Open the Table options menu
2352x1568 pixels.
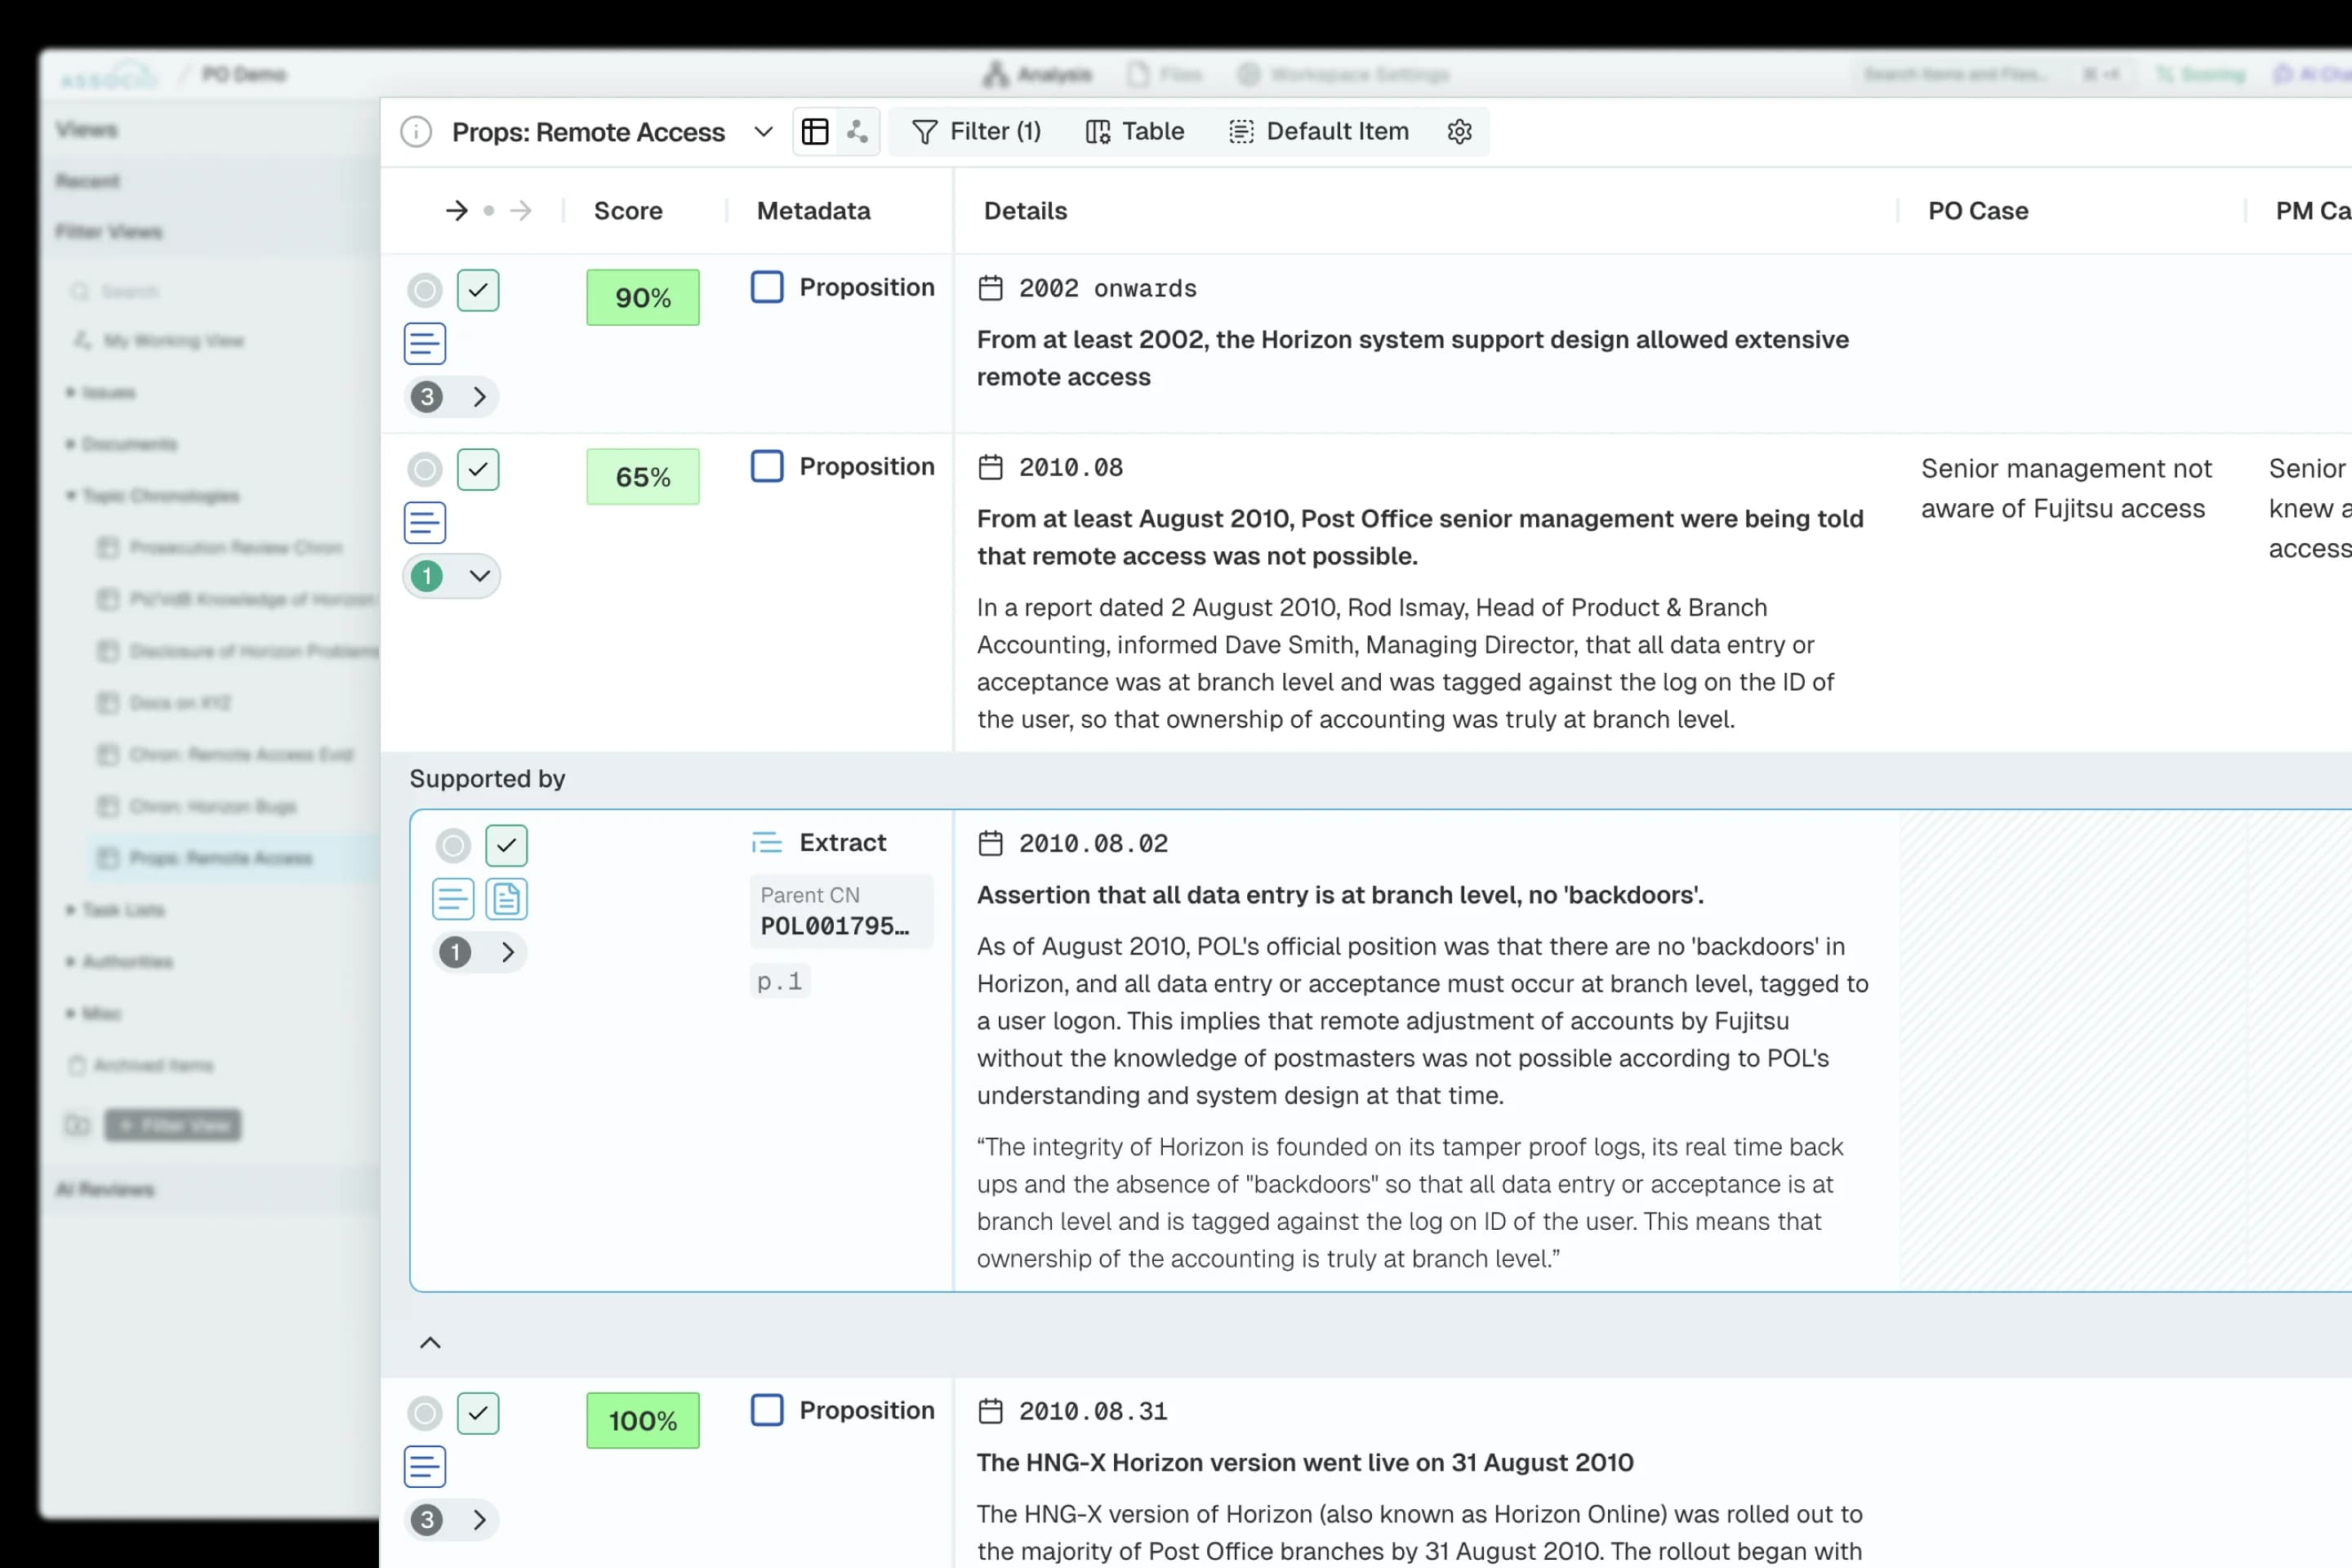1135,132
